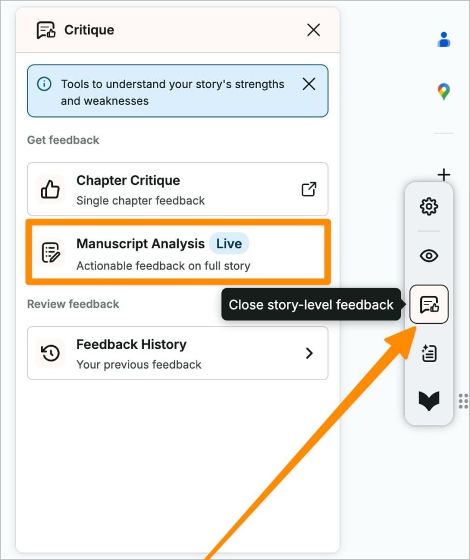Click the black open-book logo icon
This screenshot has width=470, height=560.
(428, 401)
